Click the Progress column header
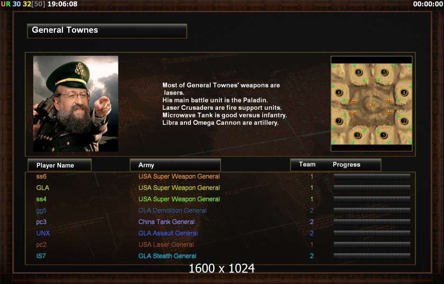Image resolution: width=444 pixels, height=284 pixels. click(346, 165)
